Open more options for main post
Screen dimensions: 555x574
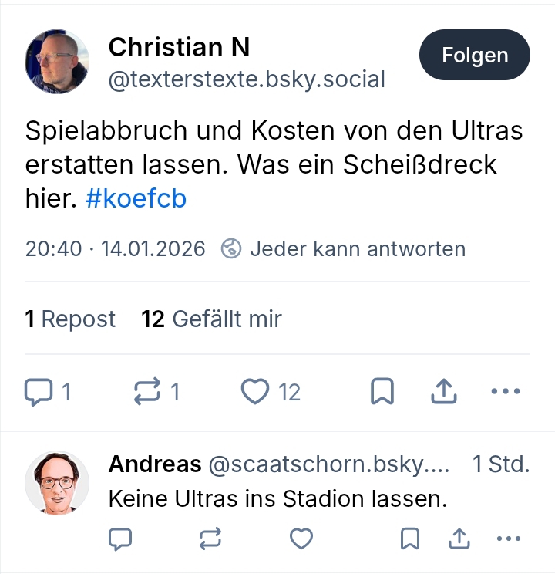coord(506,393)
